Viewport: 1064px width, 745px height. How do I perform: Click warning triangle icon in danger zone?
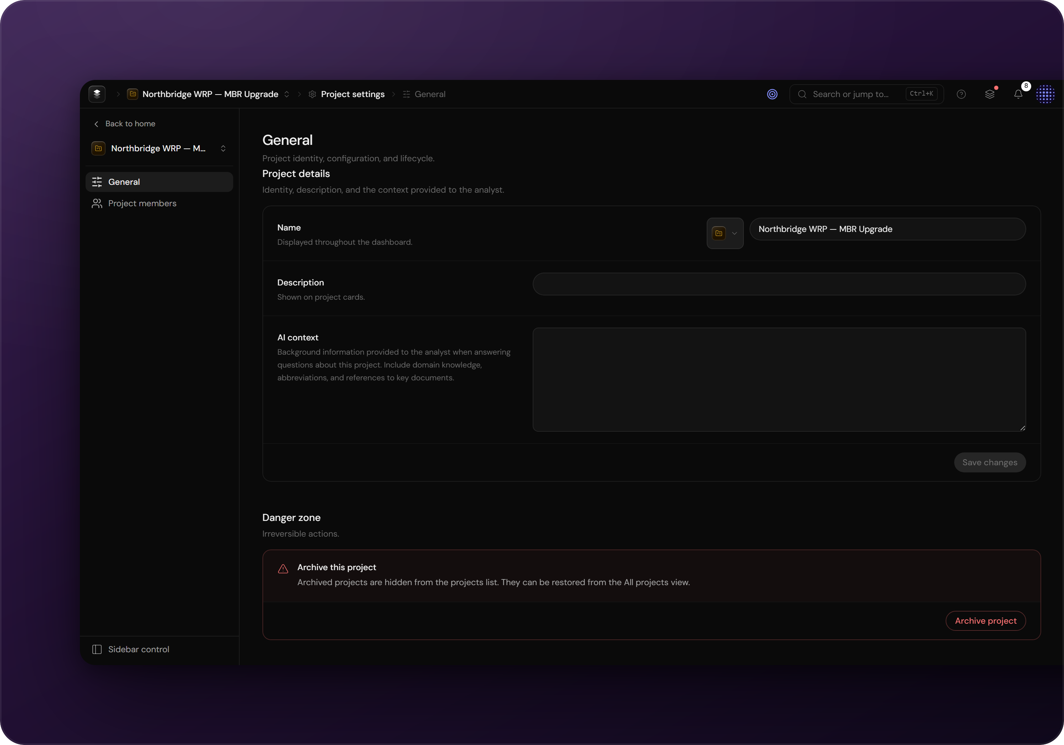tap(283, 569)
